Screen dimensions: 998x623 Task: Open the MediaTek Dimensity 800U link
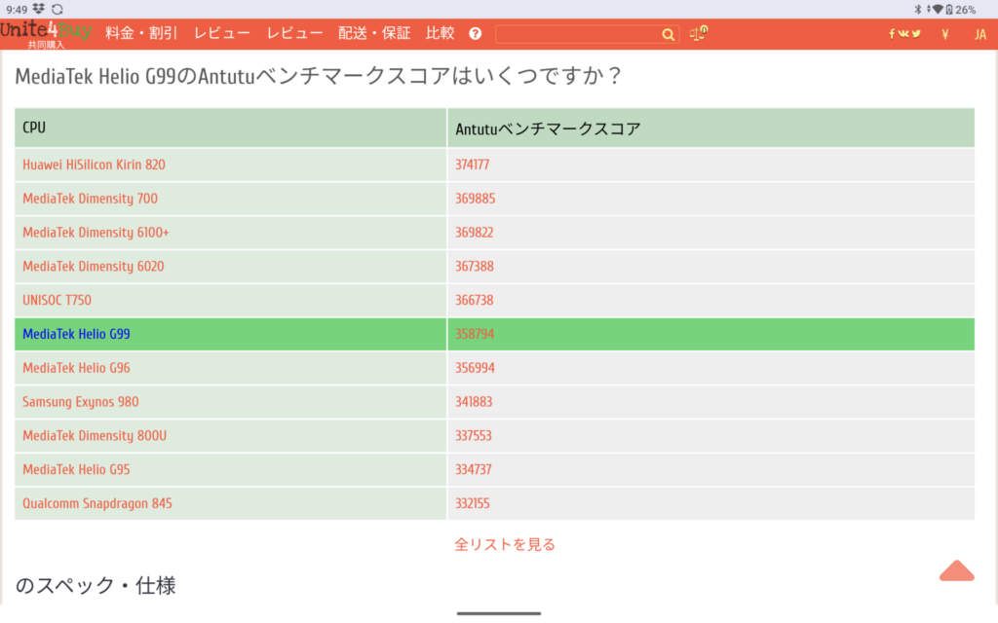point(95,435)
